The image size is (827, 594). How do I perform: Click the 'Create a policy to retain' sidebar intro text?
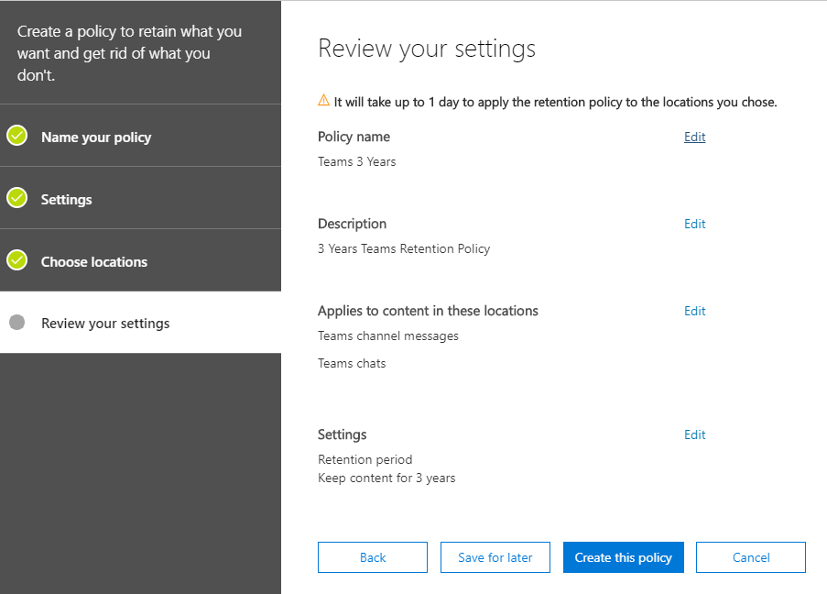[x=129, y=53]
